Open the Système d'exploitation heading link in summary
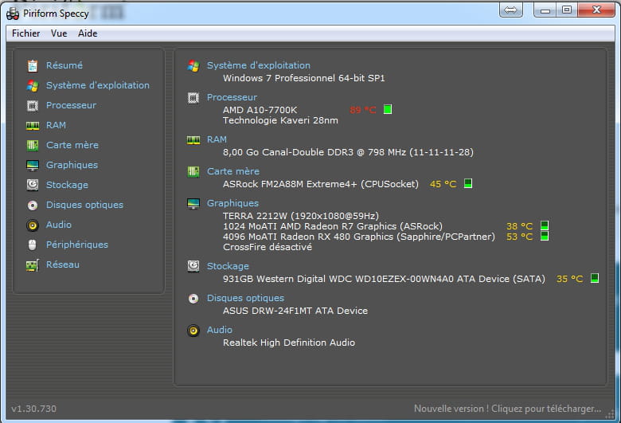 click(259, 65)
